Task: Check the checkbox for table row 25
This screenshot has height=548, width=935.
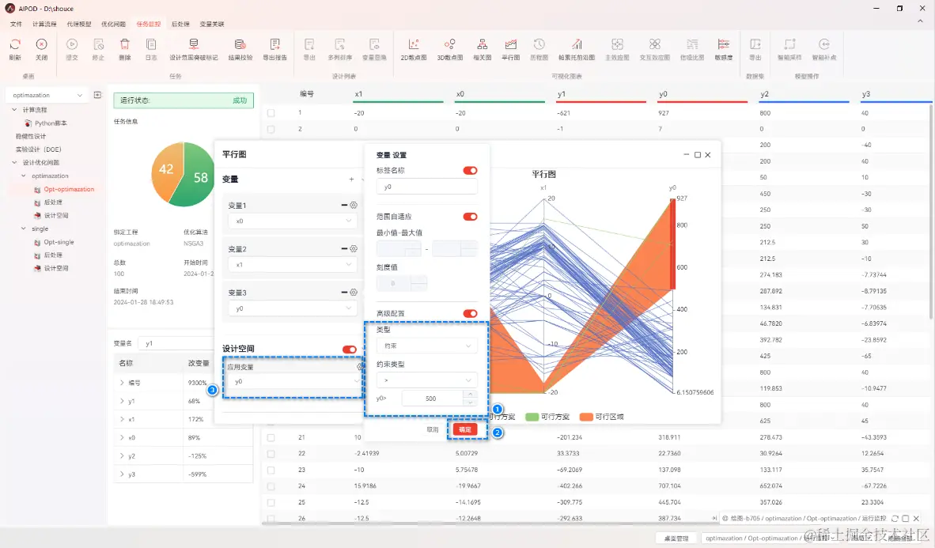Action: (271, 503)
